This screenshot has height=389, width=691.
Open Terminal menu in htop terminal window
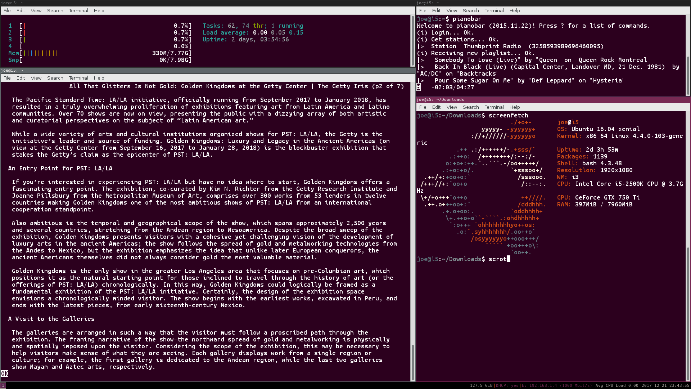pyautogui.click(x=78, y=10)
